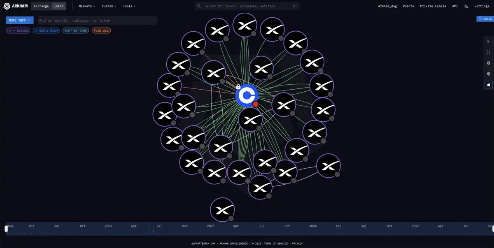The image size is (494, 248).
Task: Toggle the FLOW ALL option
Action: pyautogui.click(x=101, y=31)
